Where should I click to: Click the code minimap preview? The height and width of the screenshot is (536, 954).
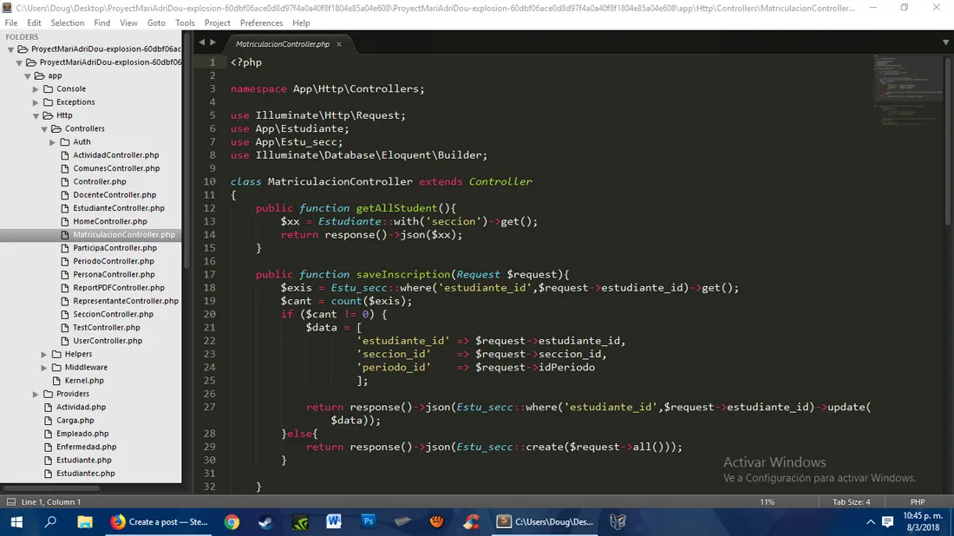coord(906,90)
